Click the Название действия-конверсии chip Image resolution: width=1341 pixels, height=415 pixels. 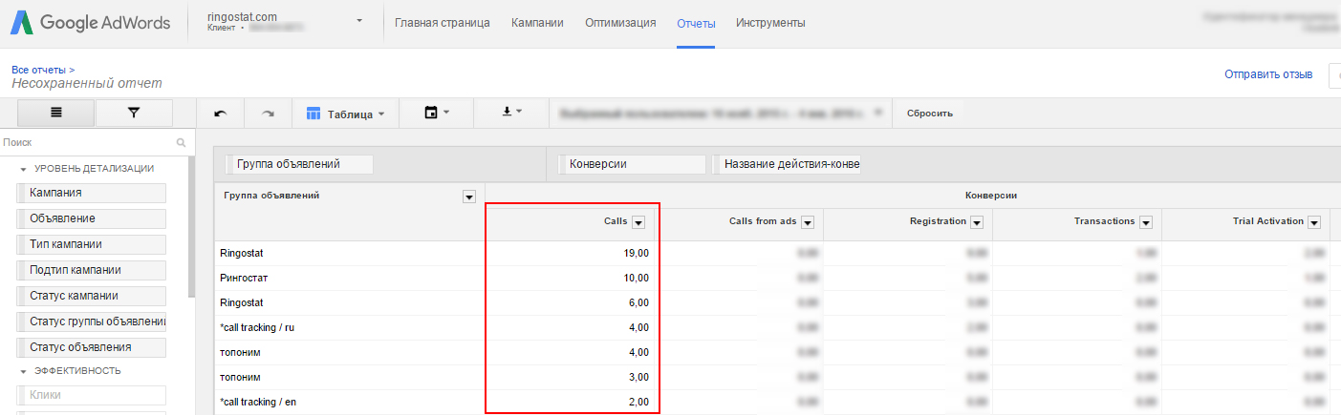pyautogui.click(x=786, y=164)
